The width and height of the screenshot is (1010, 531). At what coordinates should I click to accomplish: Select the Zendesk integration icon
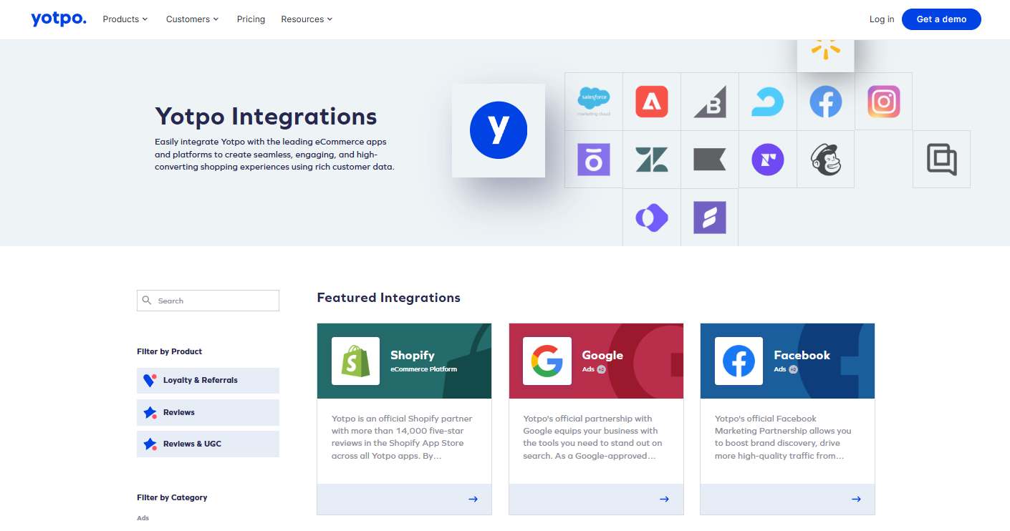pos(651,159)
